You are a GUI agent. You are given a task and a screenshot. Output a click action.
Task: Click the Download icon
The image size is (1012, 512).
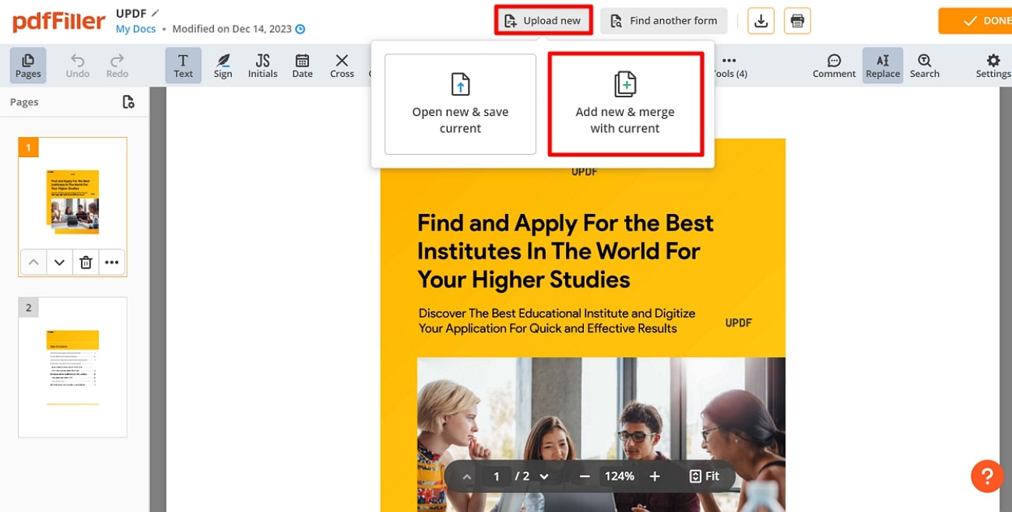click(761, 21)
